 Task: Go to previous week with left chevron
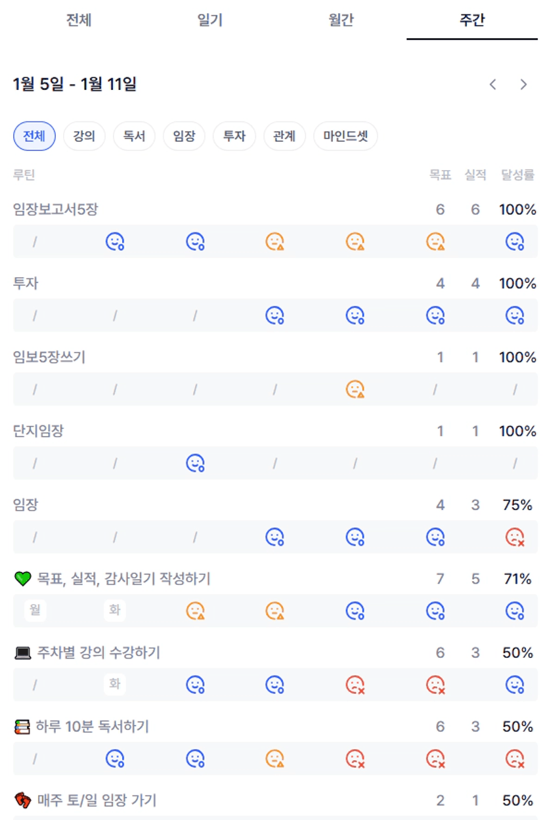click(493, 84)
